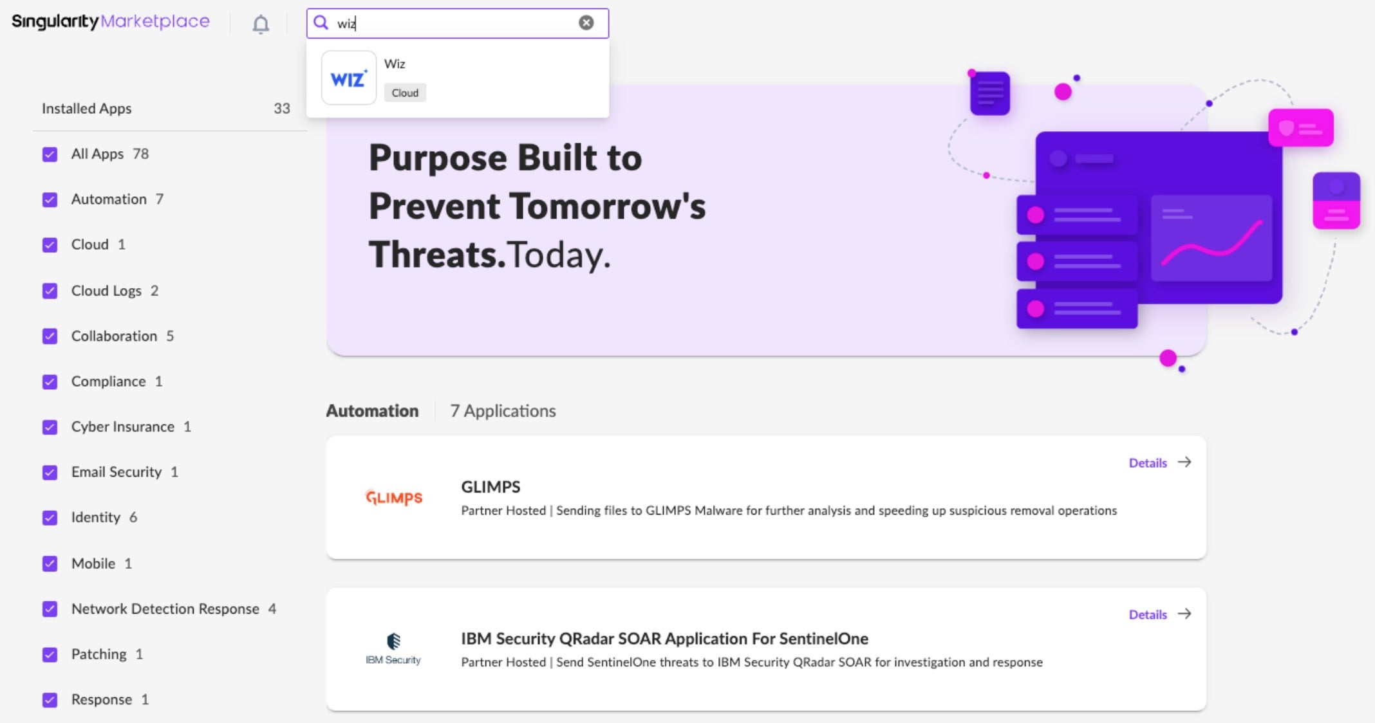The image size is (1375, 723).
Task: Open Details for IBM Security QRadar SOAR
Action: click(x=1147, y=615)
